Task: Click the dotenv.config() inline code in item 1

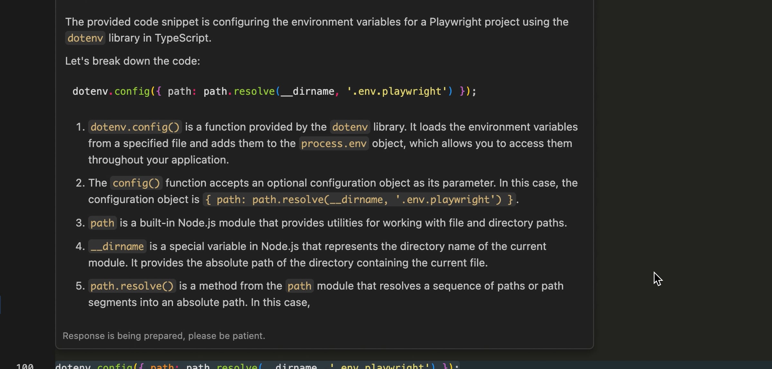Action: (x=135, y=127)
